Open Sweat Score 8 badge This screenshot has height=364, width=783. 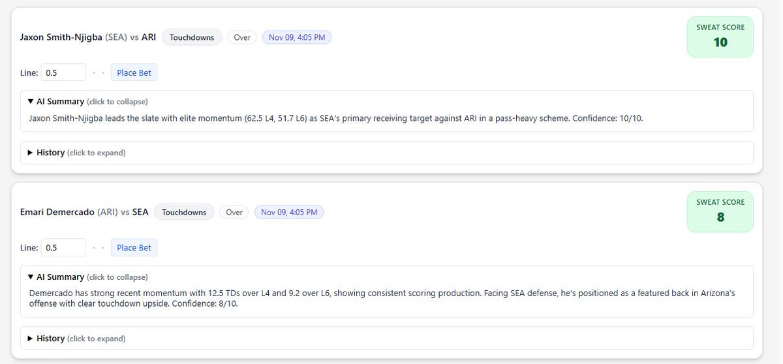point(720,211)
